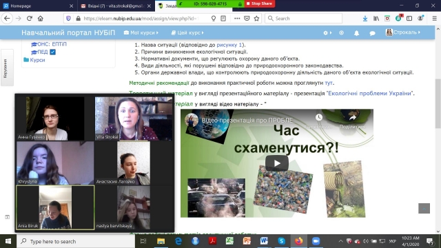Toggle the ПЕД course checkbox
The image size is (441, 248).
[x=52, y=52]
